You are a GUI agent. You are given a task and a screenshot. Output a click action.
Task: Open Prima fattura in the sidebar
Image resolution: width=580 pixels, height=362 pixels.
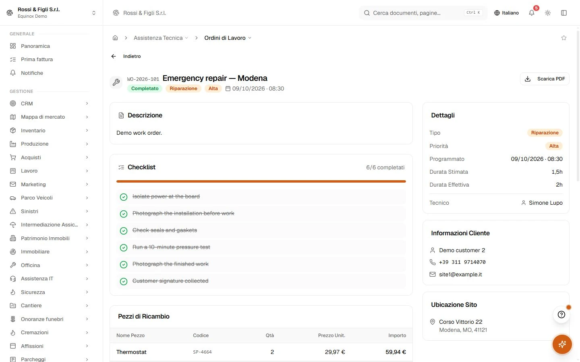(49, 60)
